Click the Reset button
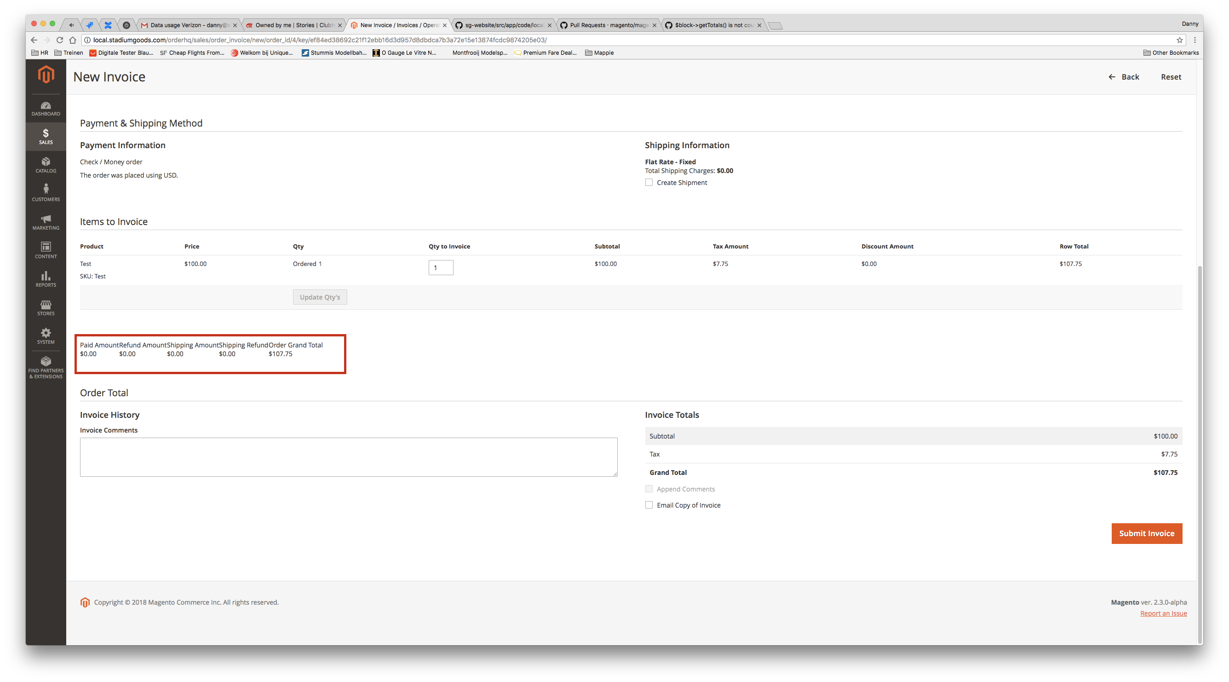 coord(1171,77)
